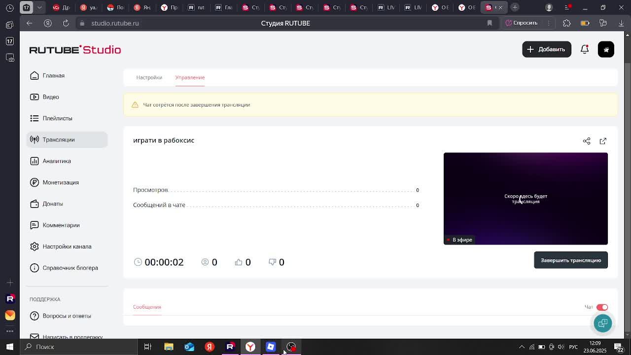Open a new browser tab with plus
This screenshot has width=631, height=355.
(515, 7)
